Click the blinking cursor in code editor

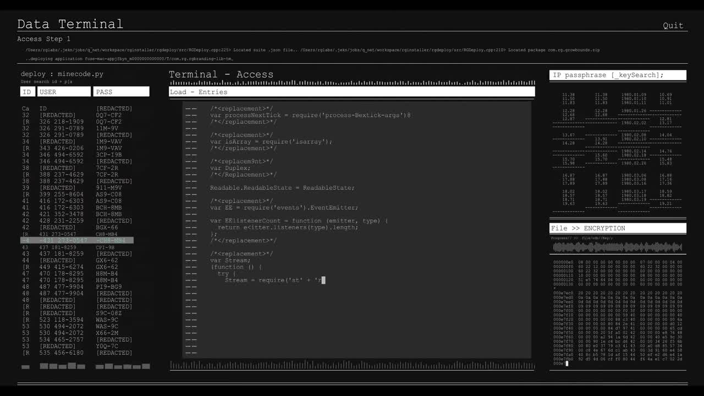point(323,280)
